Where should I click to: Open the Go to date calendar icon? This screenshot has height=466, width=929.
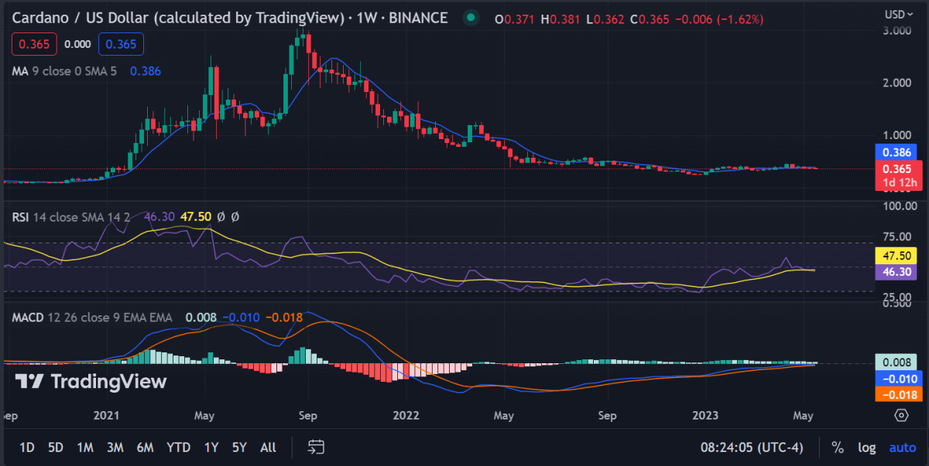[x=316, y=447]
